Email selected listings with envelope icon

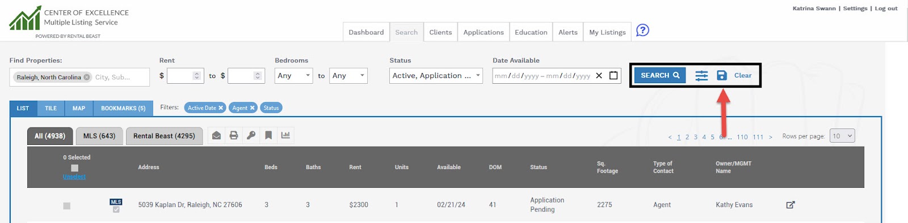pyautogui.click(x=216, y=135)
